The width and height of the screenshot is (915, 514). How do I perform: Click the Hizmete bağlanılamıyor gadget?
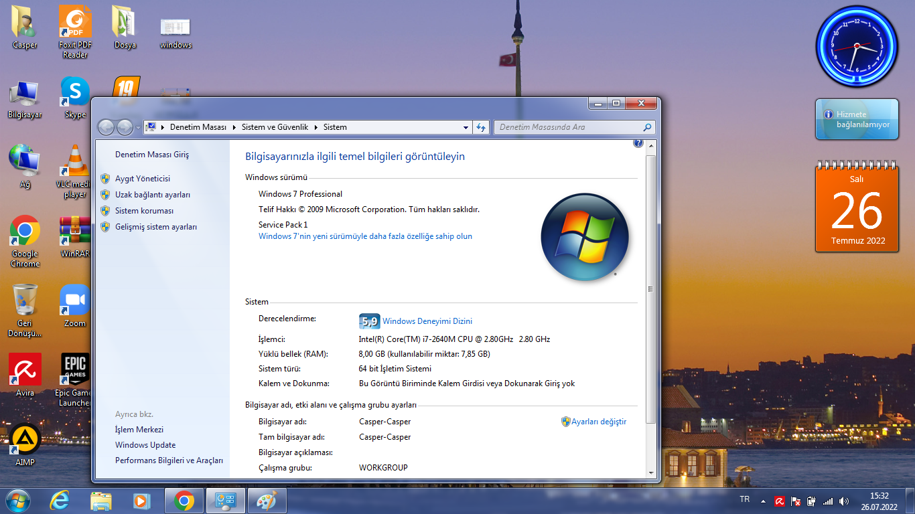point(857,119)
